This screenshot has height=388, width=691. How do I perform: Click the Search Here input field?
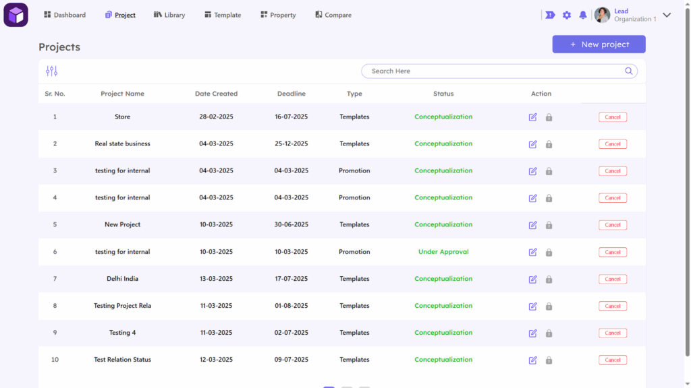(x=493, y=71)
